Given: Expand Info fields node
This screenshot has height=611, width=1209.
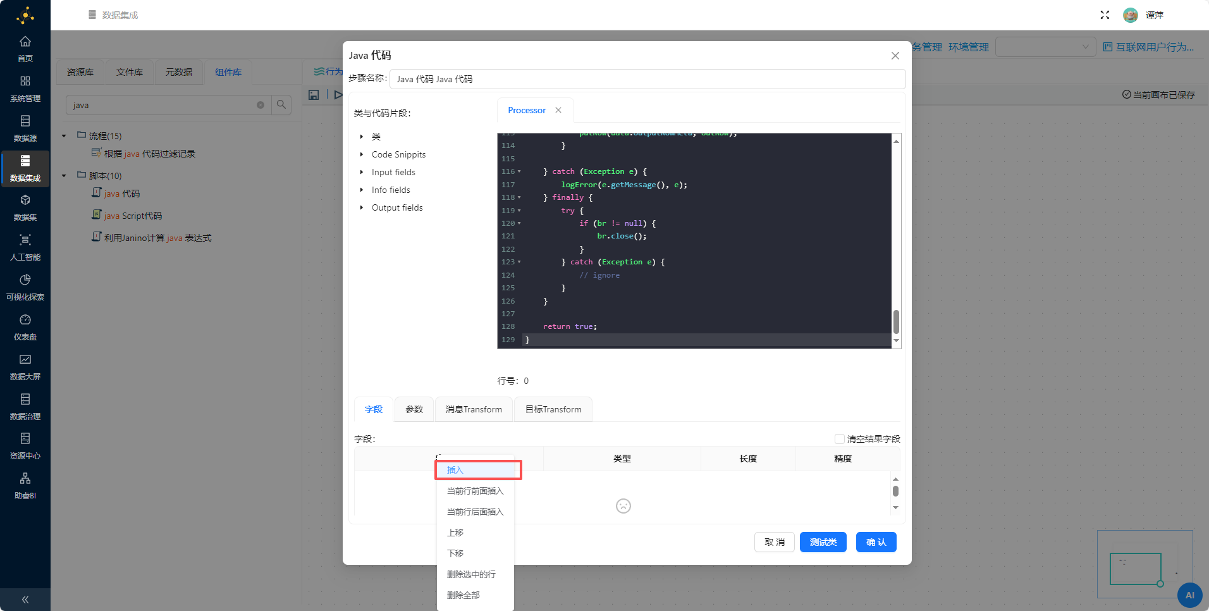Looking at the screenshot, I should click(362, 190).
